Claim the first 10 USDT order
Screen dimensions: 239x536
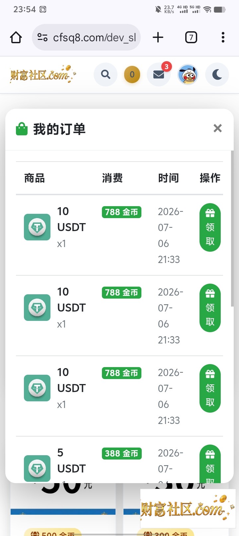(x=210, y=227)
